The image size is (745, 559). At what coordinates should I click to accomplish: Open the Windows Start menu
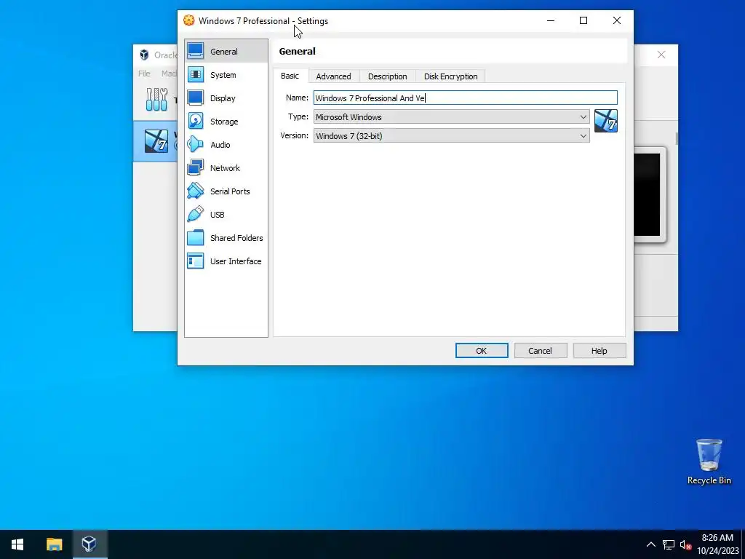coord(17,544)
